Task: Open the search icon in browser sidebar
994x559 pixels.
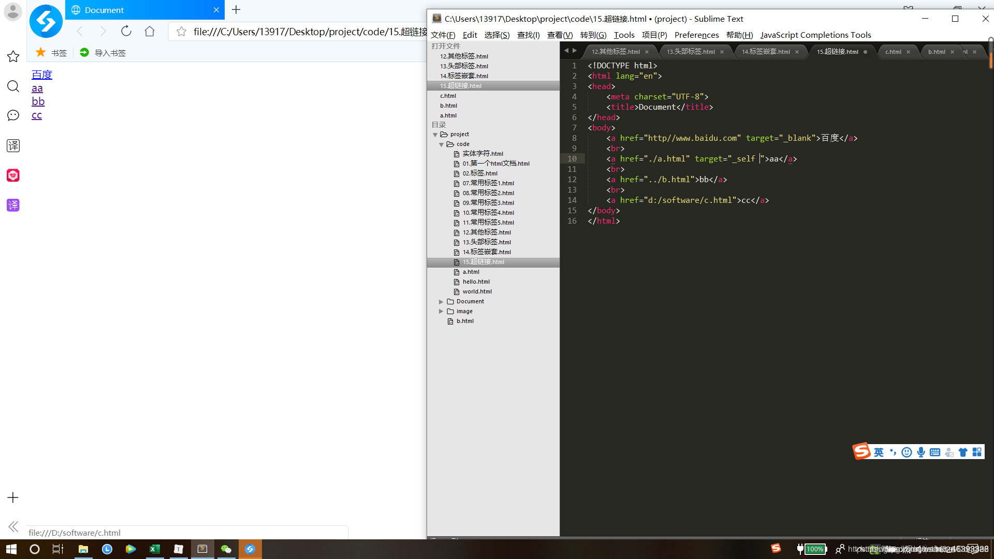Action: coord(13,86)
